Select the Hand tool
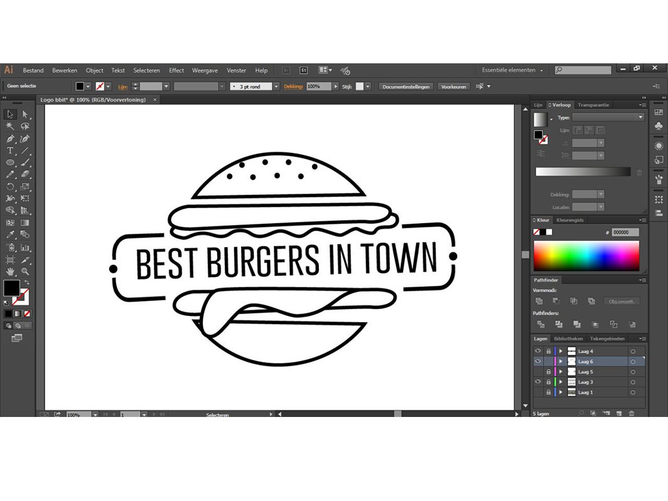This screenshot has height=501, width=668. 10,272
